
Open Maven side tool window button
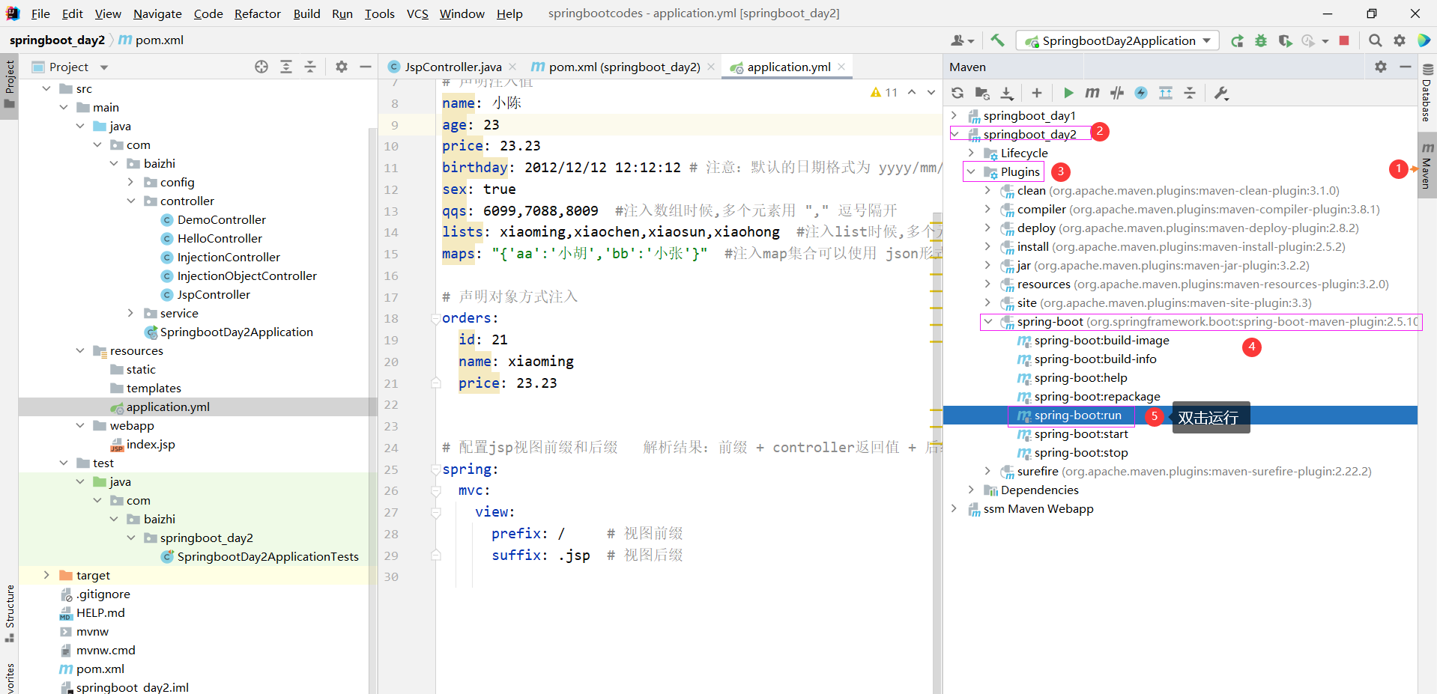click(1427, 165)
